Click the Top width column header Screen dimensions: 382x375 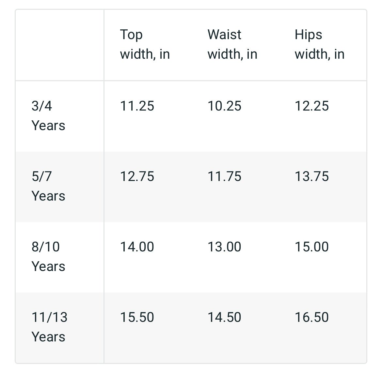[145, 44]
